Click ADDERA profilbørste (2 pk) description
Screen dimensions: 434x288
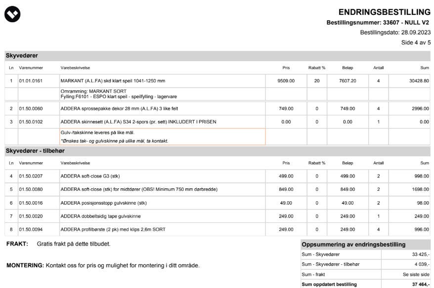[113, 229]
